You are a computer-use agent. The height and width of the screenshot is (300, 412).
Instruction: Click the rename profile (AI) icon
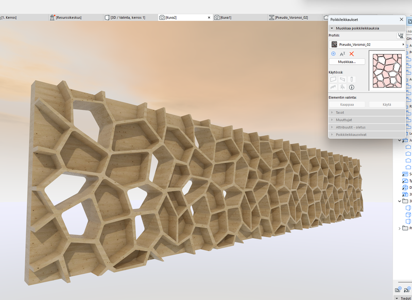click(x=342, y=54)
